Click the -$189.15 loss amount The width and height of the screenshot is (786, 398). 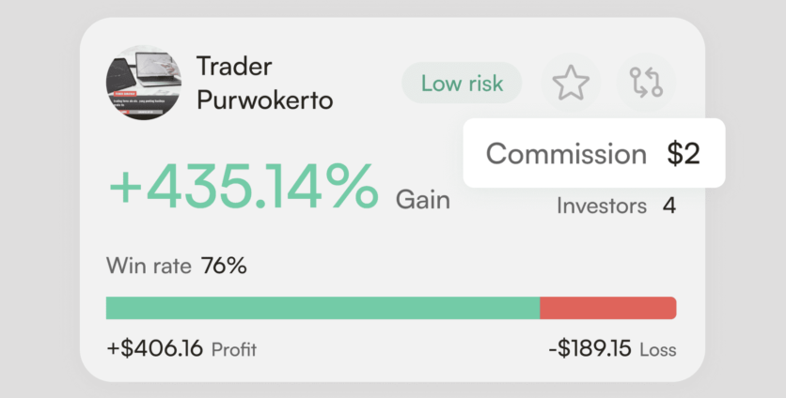pyautogui.click(x=589, y=349)
